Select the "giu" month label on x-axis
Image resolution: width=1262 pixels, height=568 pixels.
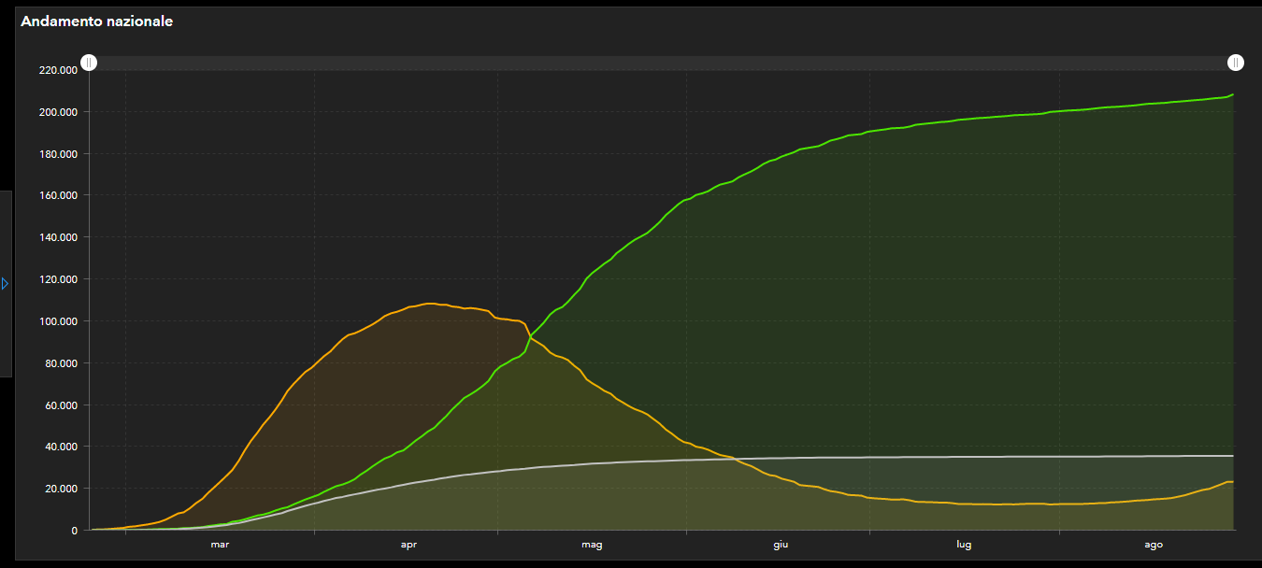click(781, 544)
